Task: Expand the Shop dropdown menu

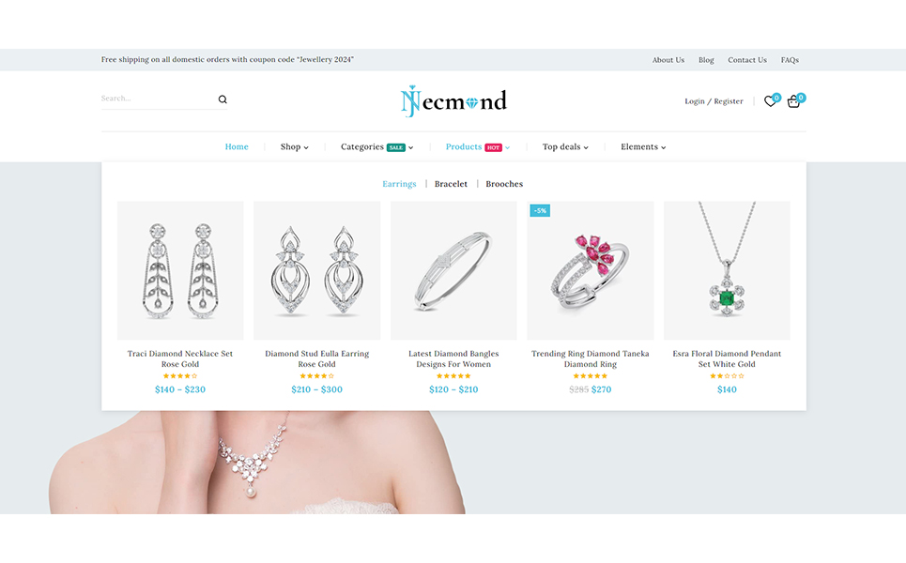Action: 295,146
